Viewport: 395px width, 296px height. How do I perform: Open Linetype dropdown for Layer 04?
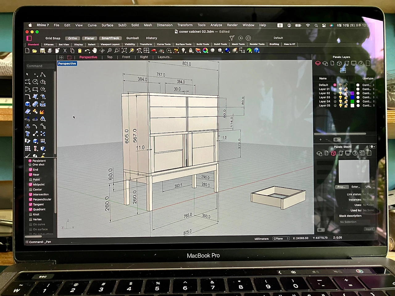368,101
